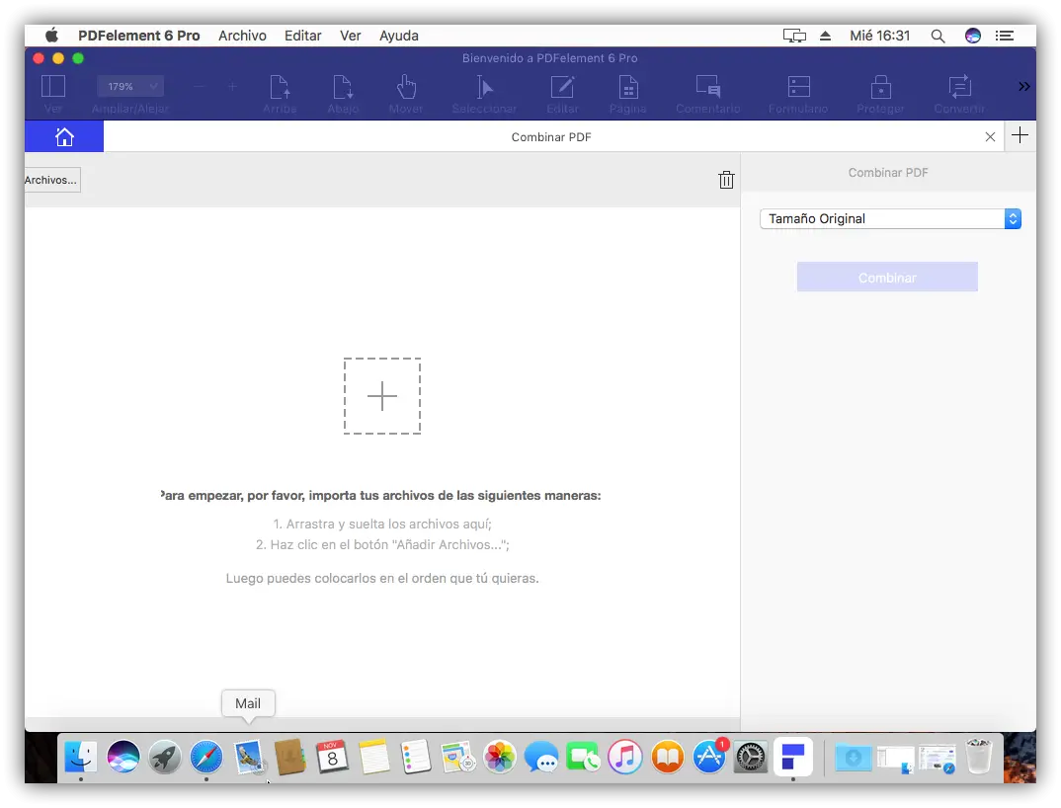Click the eject icon in menu bar
Image resolution: width=1061 pixels, height=808 pixels.
pyautogui.click(x=825, y=36)
